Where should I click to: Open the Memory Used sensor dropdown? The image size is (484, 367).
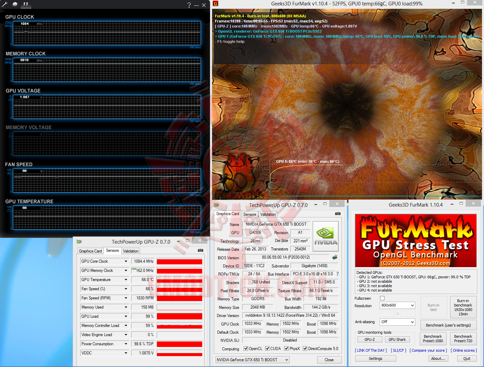(126, 307)
